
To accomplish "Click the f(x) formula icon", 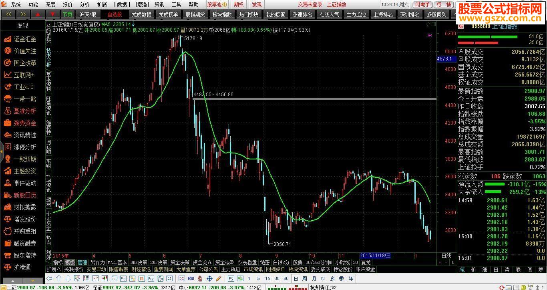I will [160, 278].
